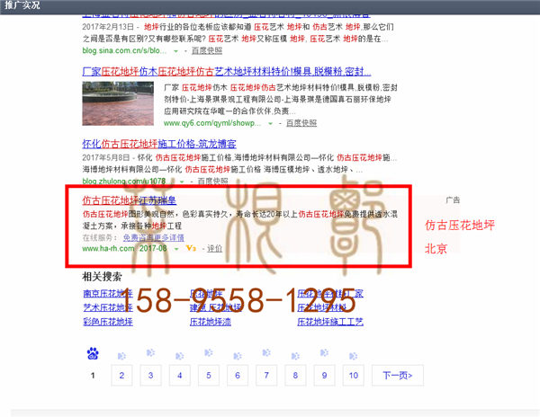The width and height of the screenshot is (540, 417).
Task: Click the V3 credibility badge icon
Action: coord(191,248)
